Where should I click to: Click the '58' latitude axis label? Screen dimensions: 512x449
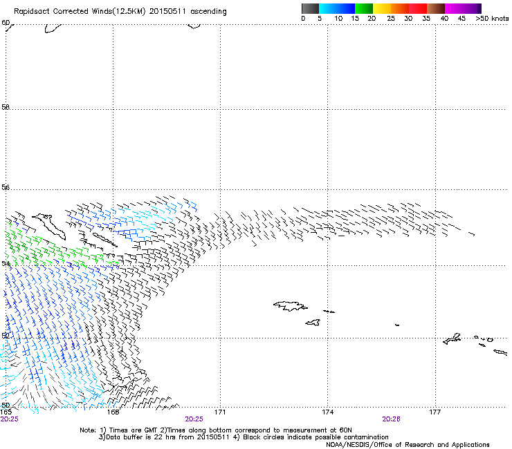6,107
